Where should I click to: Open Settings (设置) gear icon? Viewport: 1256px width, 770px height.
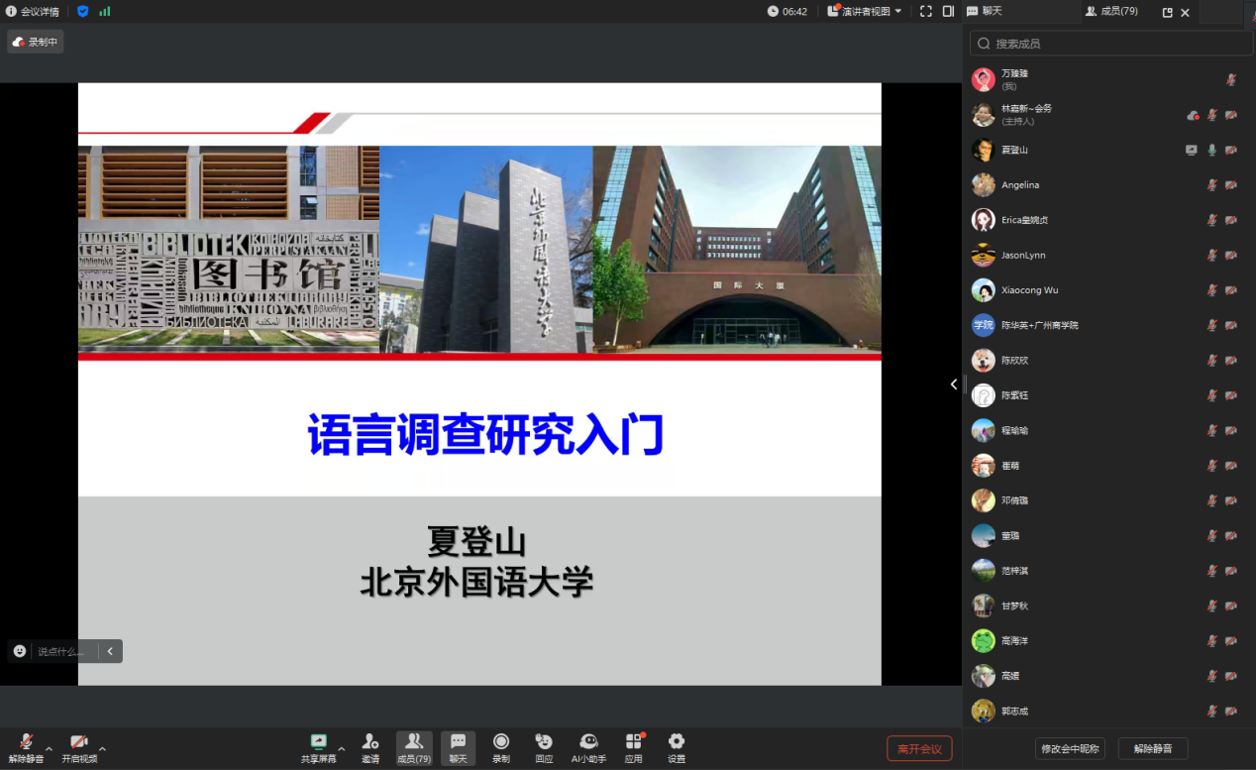(x=676, y=747)
